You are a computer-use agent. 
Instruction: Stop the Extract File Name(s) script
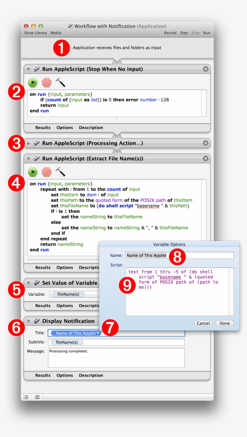(46, 172)
